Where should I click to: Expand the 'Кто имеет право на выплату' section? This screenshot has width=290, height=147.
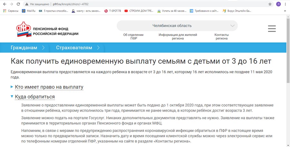pos(49,87)
